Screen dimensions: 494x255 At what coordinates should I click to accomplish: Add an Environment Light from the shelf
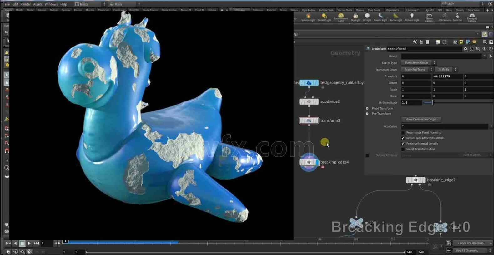coord(341,17)
